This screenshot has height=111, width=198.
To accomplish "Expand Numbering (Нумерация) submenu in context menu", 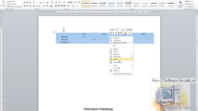I will tap(121, 57).
